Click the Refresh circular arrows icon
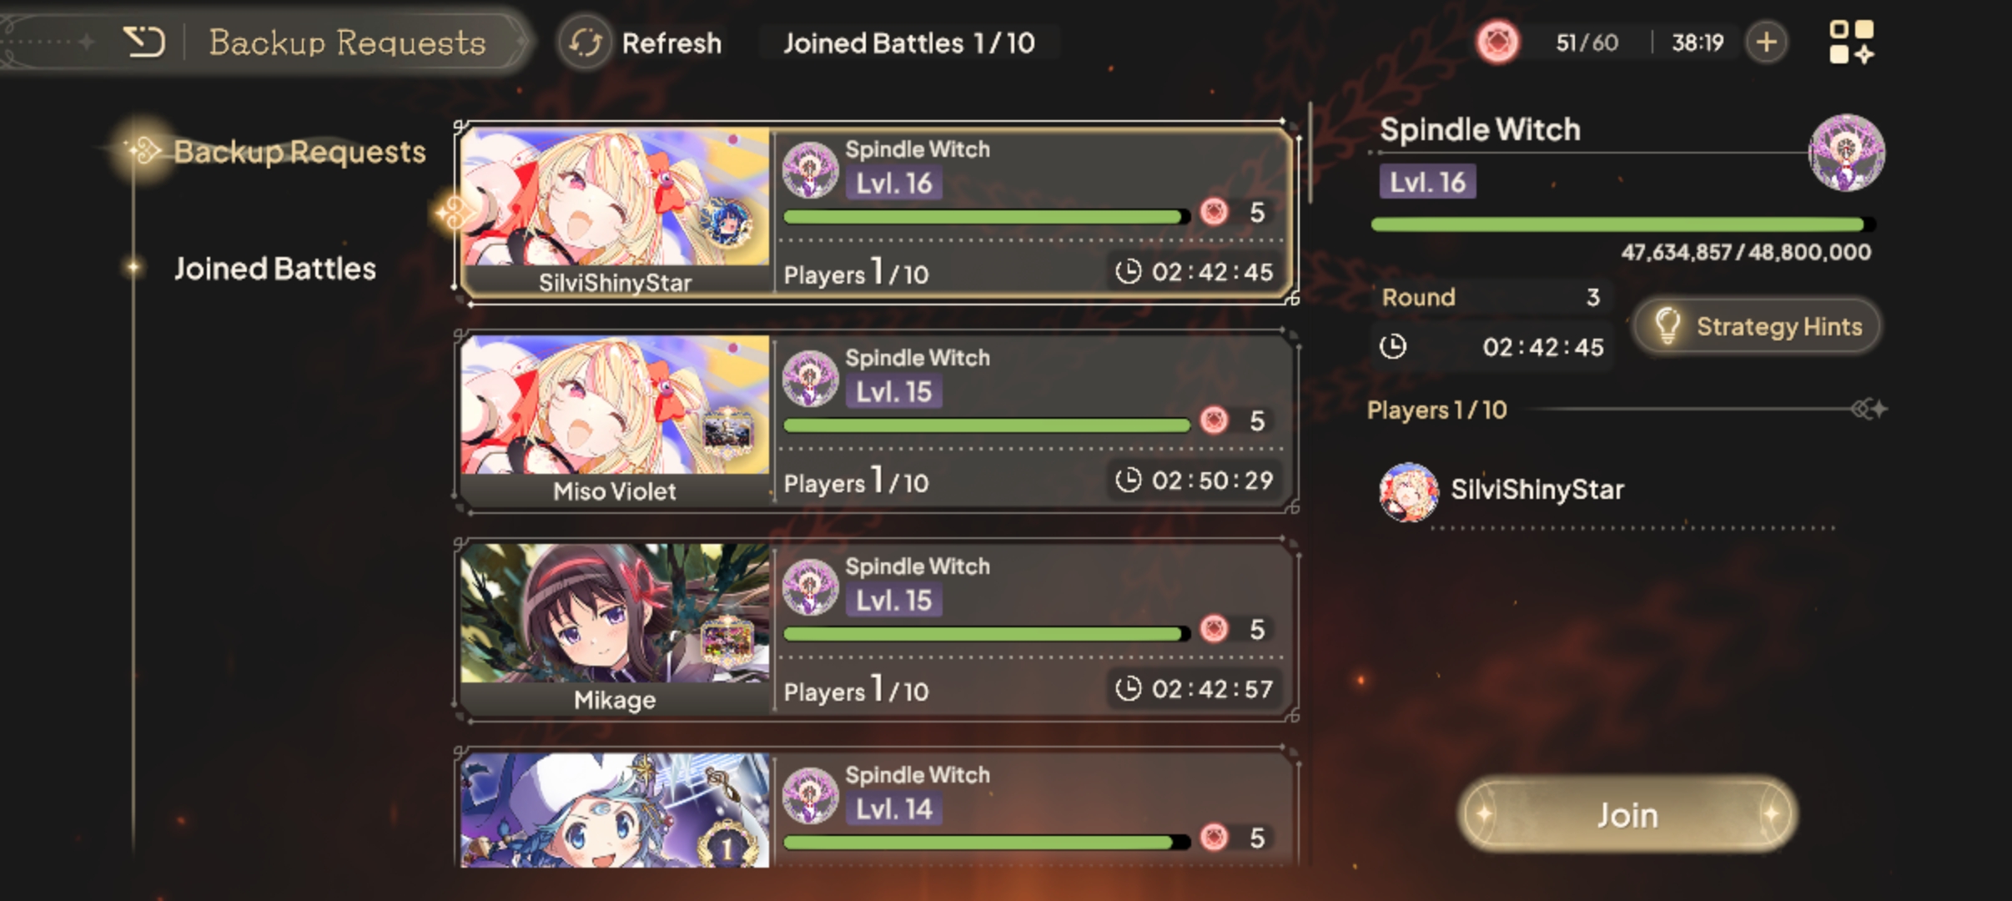The width and height of the screenshot is (2012, 901). 586,43
